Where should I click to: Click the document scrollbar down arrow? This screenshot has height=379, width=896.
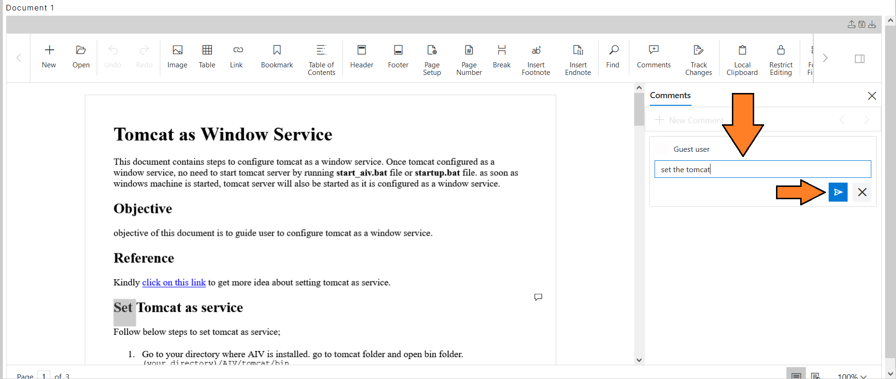coord(639,360)
